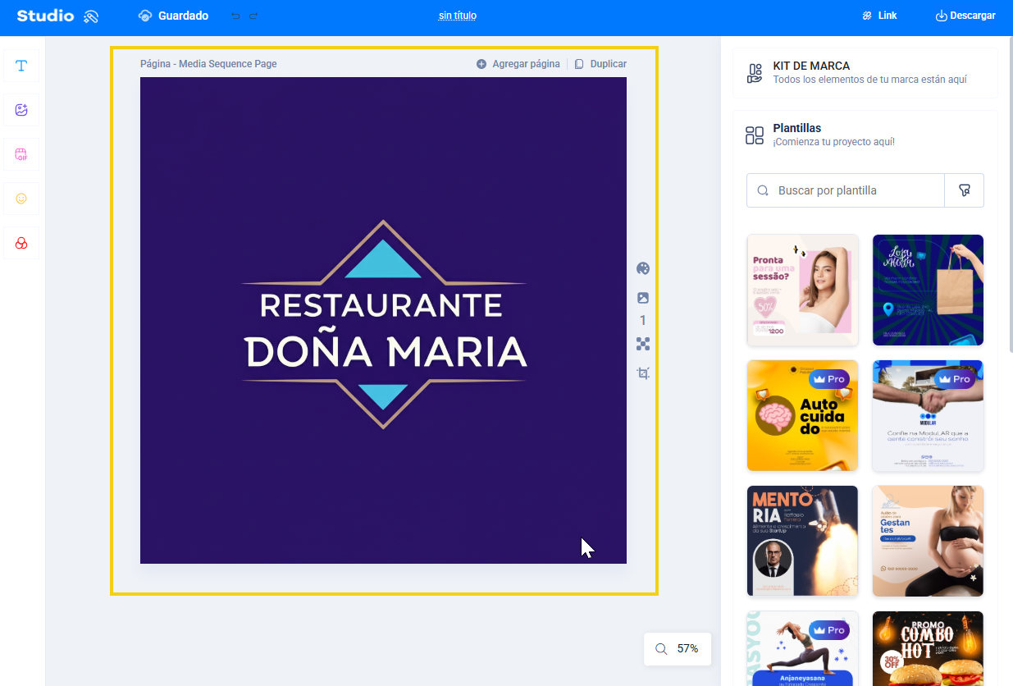Open the overlapping circles color tool
Viewport: 1013px width, 686px height.
21,243
